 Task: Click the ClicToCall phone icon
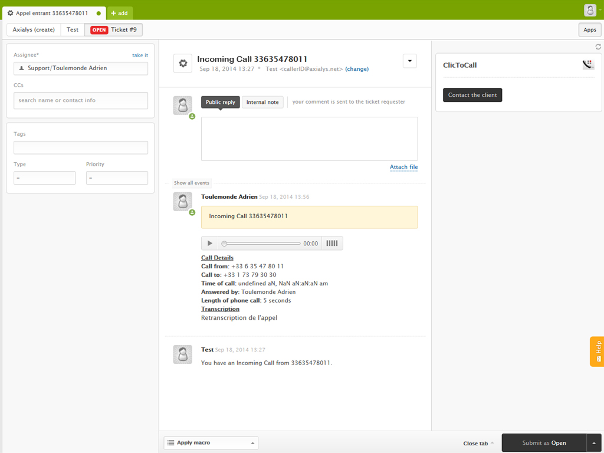coord(588,65)
